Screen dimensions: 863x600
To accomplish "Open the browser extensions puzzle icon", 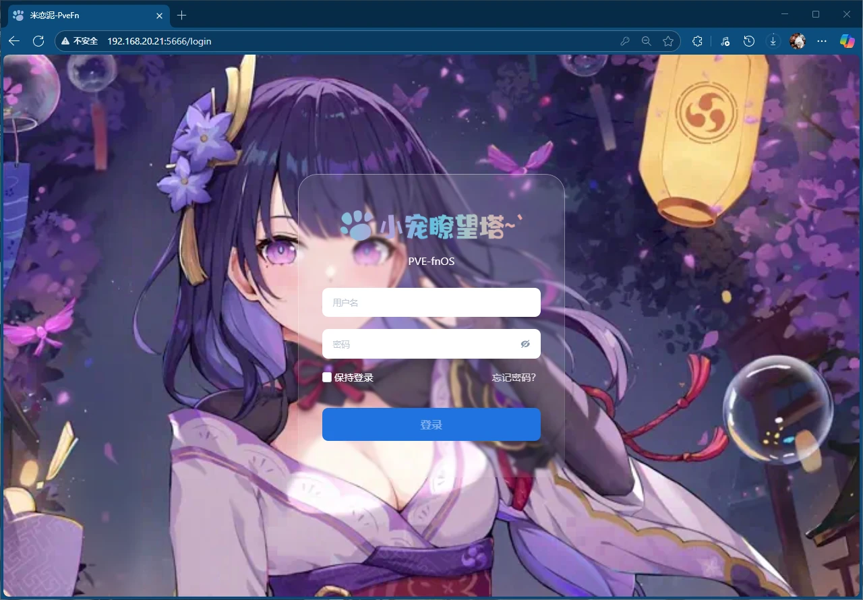I will coord(697,41).
